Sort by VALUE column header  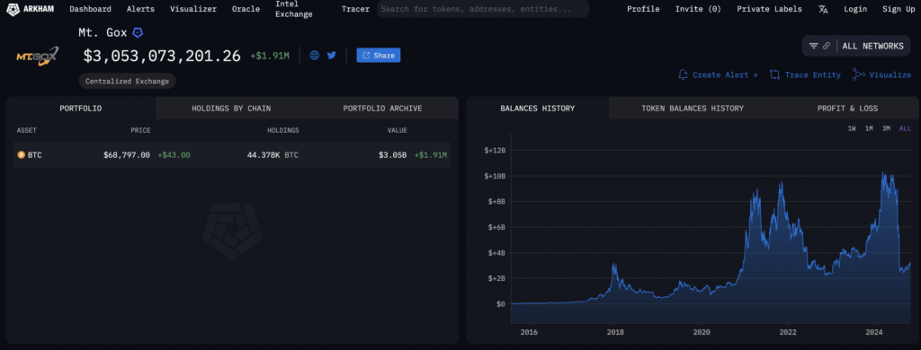[397, 130]
